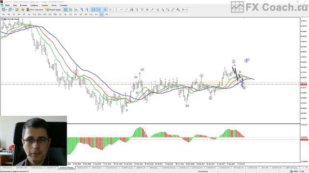
Task: Expand the new chart dropdown arrow
Action: pyautogui.click(x=6, y=10)
